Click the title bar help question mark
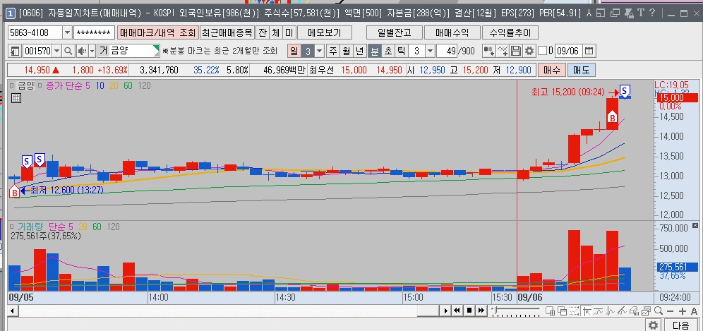The image size is (703, 331). [652, 13]
